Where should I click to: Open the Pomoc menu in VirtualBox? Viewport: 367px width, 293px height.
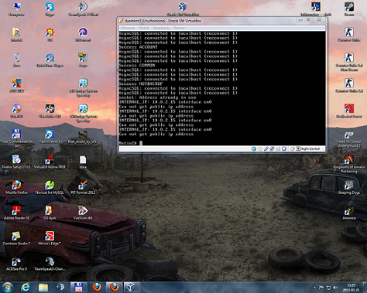pyautogui.click(x=179, y=28)
